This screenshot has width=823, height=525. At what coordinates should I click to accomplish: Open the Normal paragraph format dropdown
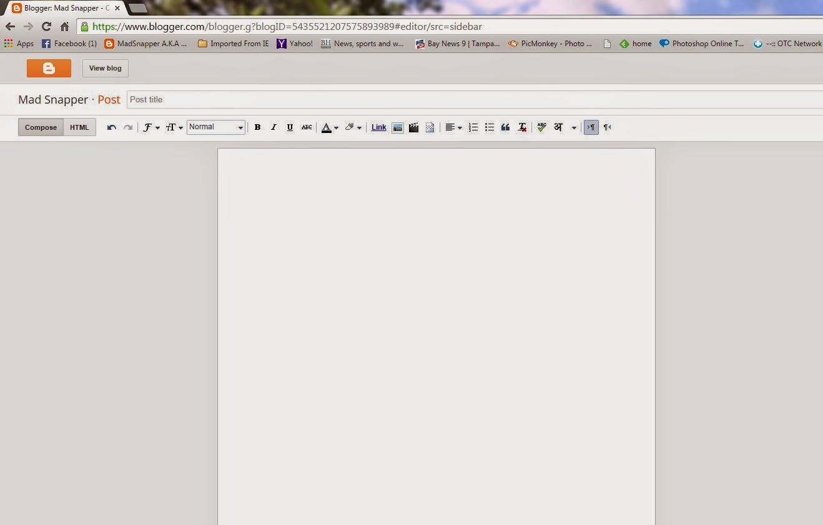point(215,127)
